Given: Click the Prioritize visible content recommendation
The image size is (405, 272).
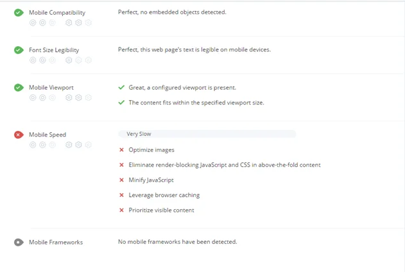Looking at the screenshot, I should pyautogui.click(x=162, y=210).
